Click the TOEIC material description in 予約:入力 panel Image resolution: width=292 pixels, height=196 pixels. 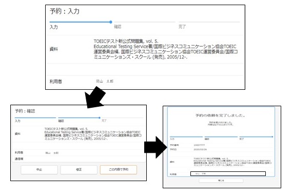point(166,49)
